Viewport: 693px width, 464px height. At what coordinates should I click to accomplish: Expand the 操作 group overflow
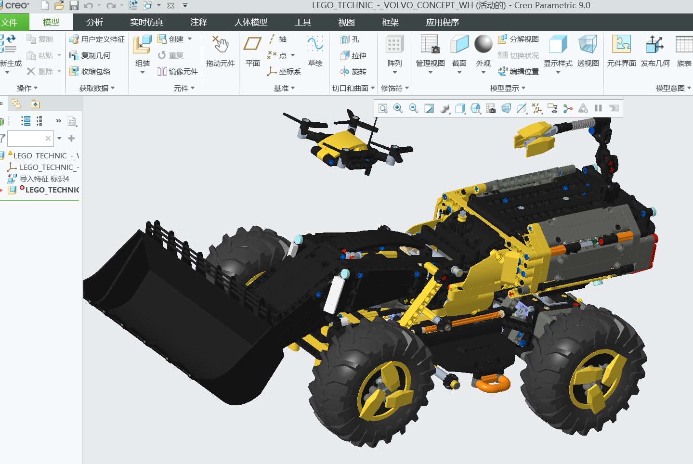27,88
